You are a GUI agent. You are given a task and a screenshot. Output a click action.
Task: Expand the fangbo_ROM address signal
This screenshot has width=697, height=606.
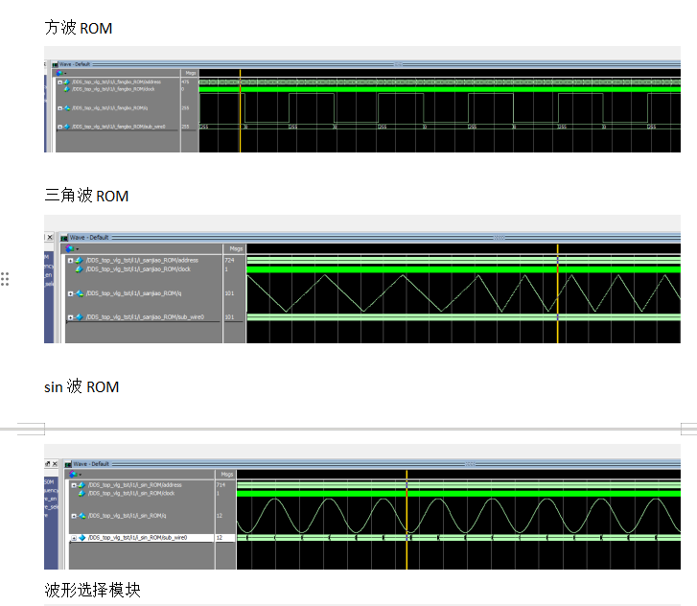coord(59,82)
